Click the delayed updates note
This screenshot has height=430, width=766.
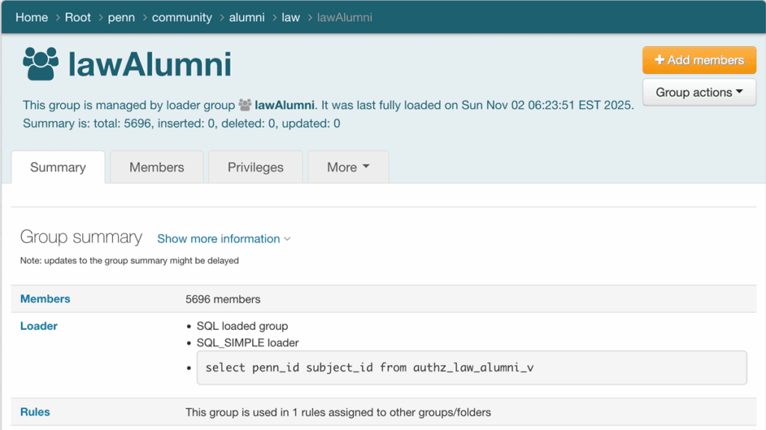tap(129, 260)
